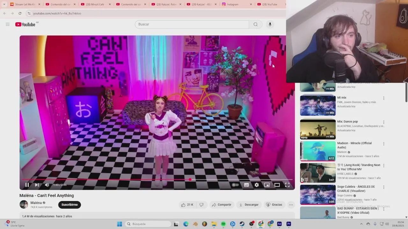View site information icon in address bar

pyautogui.click(x=29, y=13)
